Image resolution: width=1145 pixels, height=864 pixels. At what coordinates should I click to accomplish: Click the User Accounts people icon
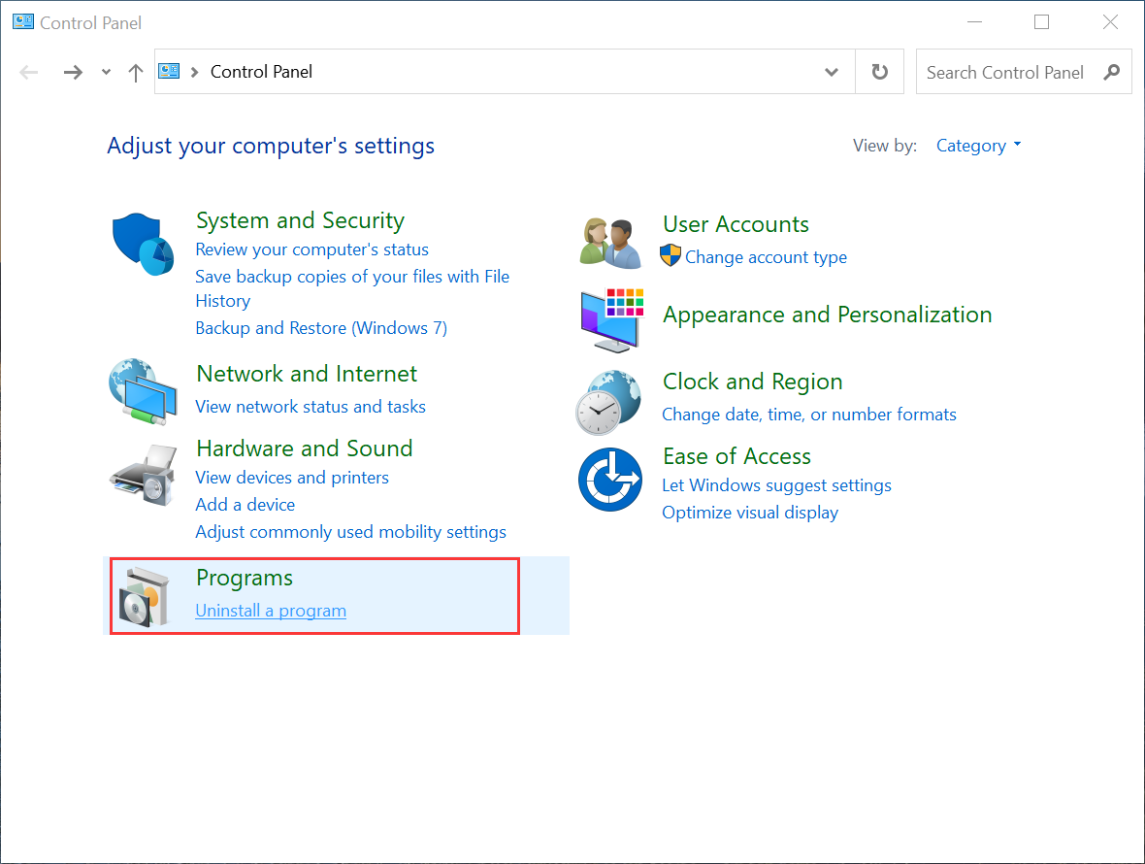pos(609,241)
